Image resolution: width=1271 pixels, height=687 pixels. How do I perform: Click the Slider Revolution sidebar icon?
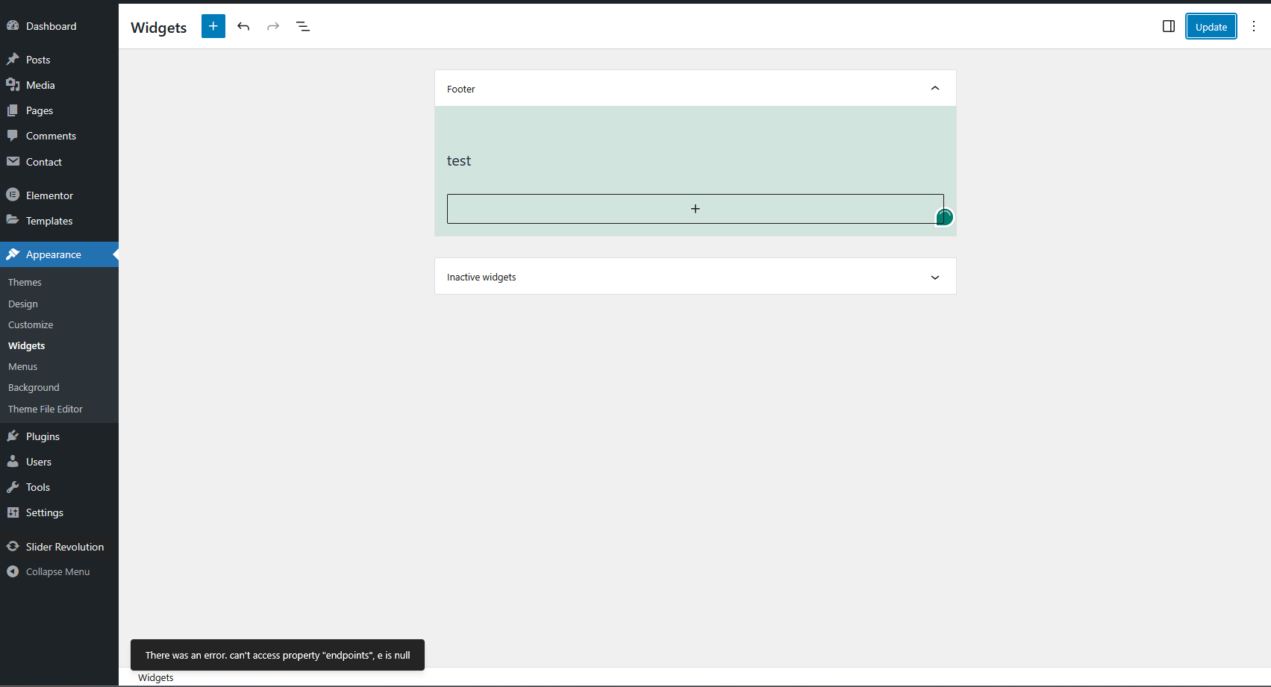tap(13, 546)
